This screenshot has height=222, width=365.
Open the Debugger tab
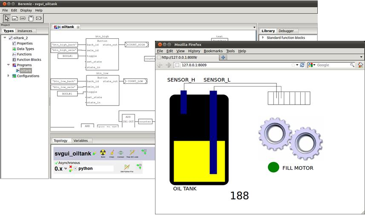point(286,31)
